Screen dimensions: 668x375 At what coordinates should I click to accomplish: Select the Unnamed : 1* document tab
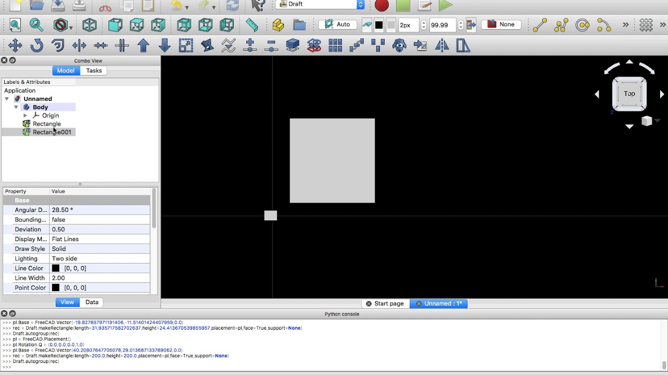click(439, 304)
